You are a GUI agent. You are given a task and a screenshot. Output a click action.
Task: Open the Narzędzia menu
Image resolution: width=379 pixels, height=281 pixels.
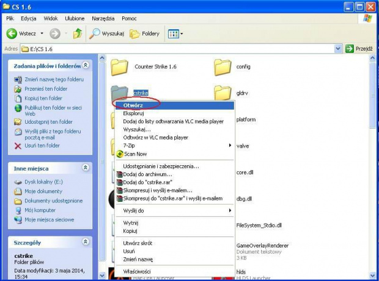[103, 18]
